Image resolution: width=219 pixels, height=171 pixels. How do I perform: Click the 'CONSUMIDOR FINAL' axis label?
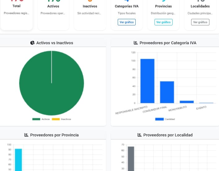[x=155, y=109]
